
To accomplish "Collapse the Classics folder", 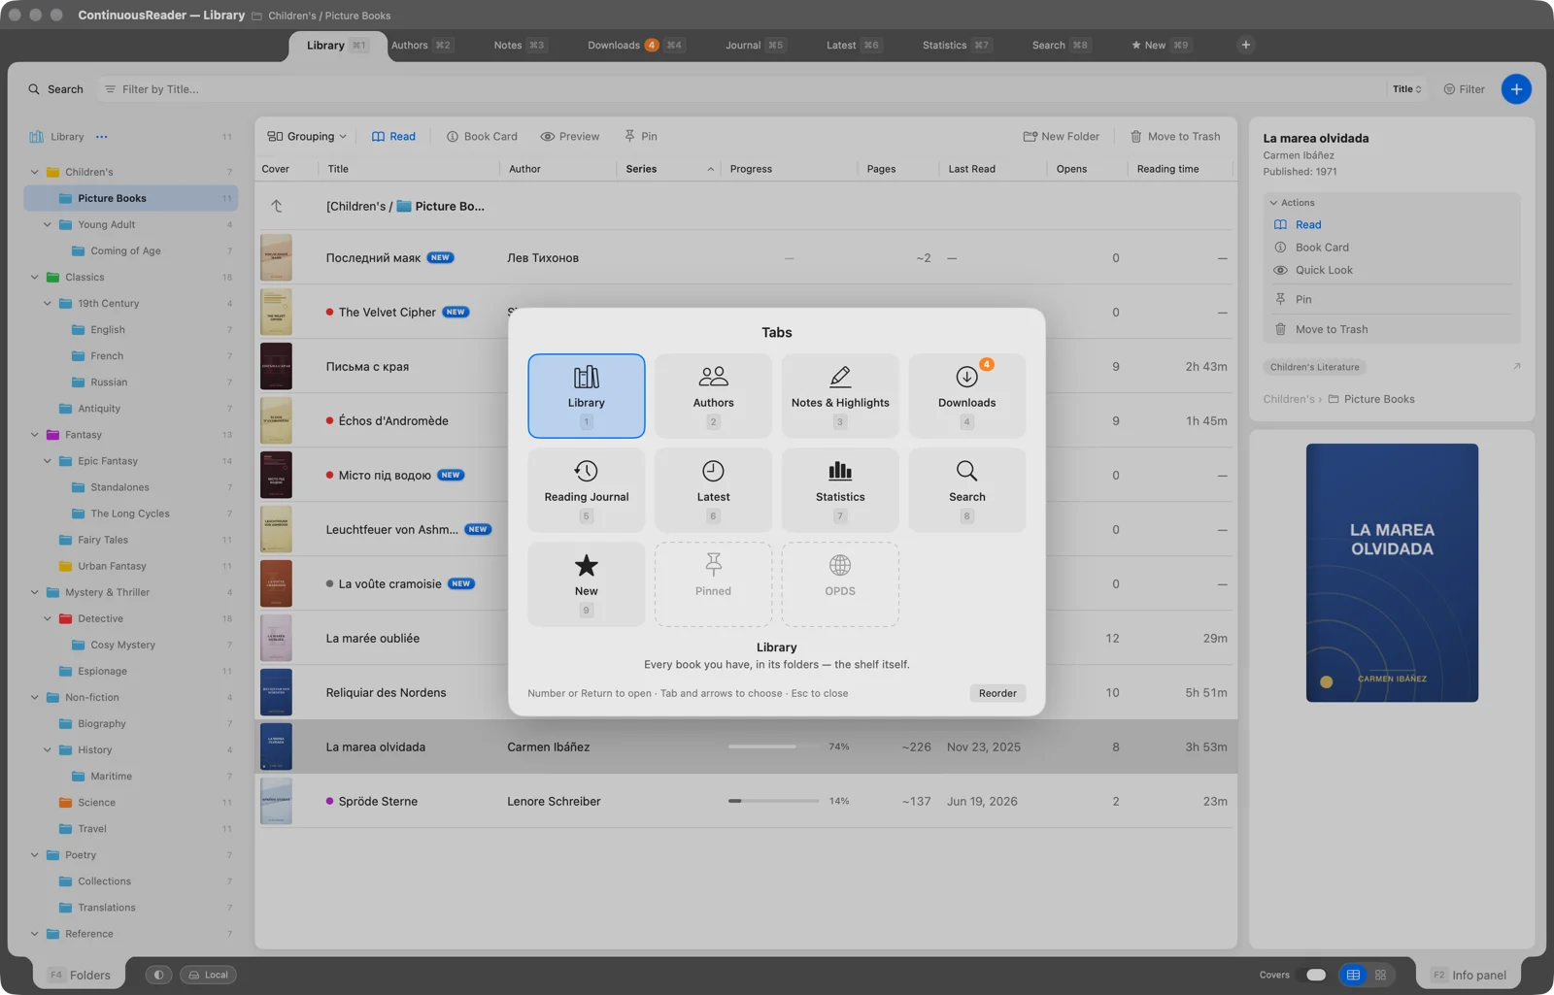I will (x=35, y=277).
